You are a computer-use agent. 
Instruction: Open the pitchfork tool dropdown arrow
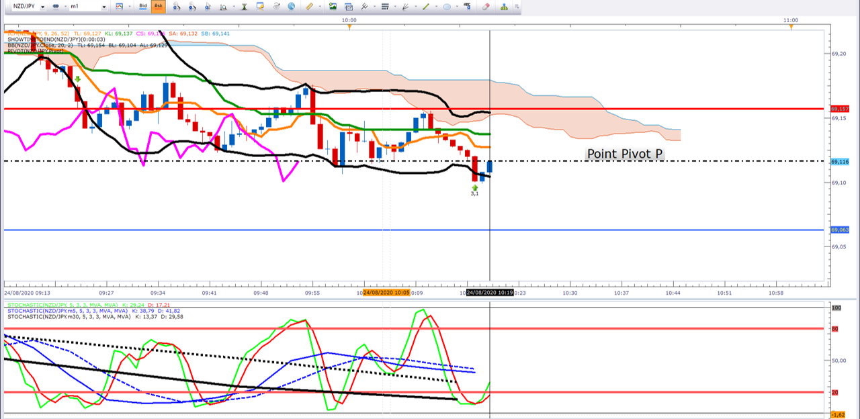coord(374,6)
